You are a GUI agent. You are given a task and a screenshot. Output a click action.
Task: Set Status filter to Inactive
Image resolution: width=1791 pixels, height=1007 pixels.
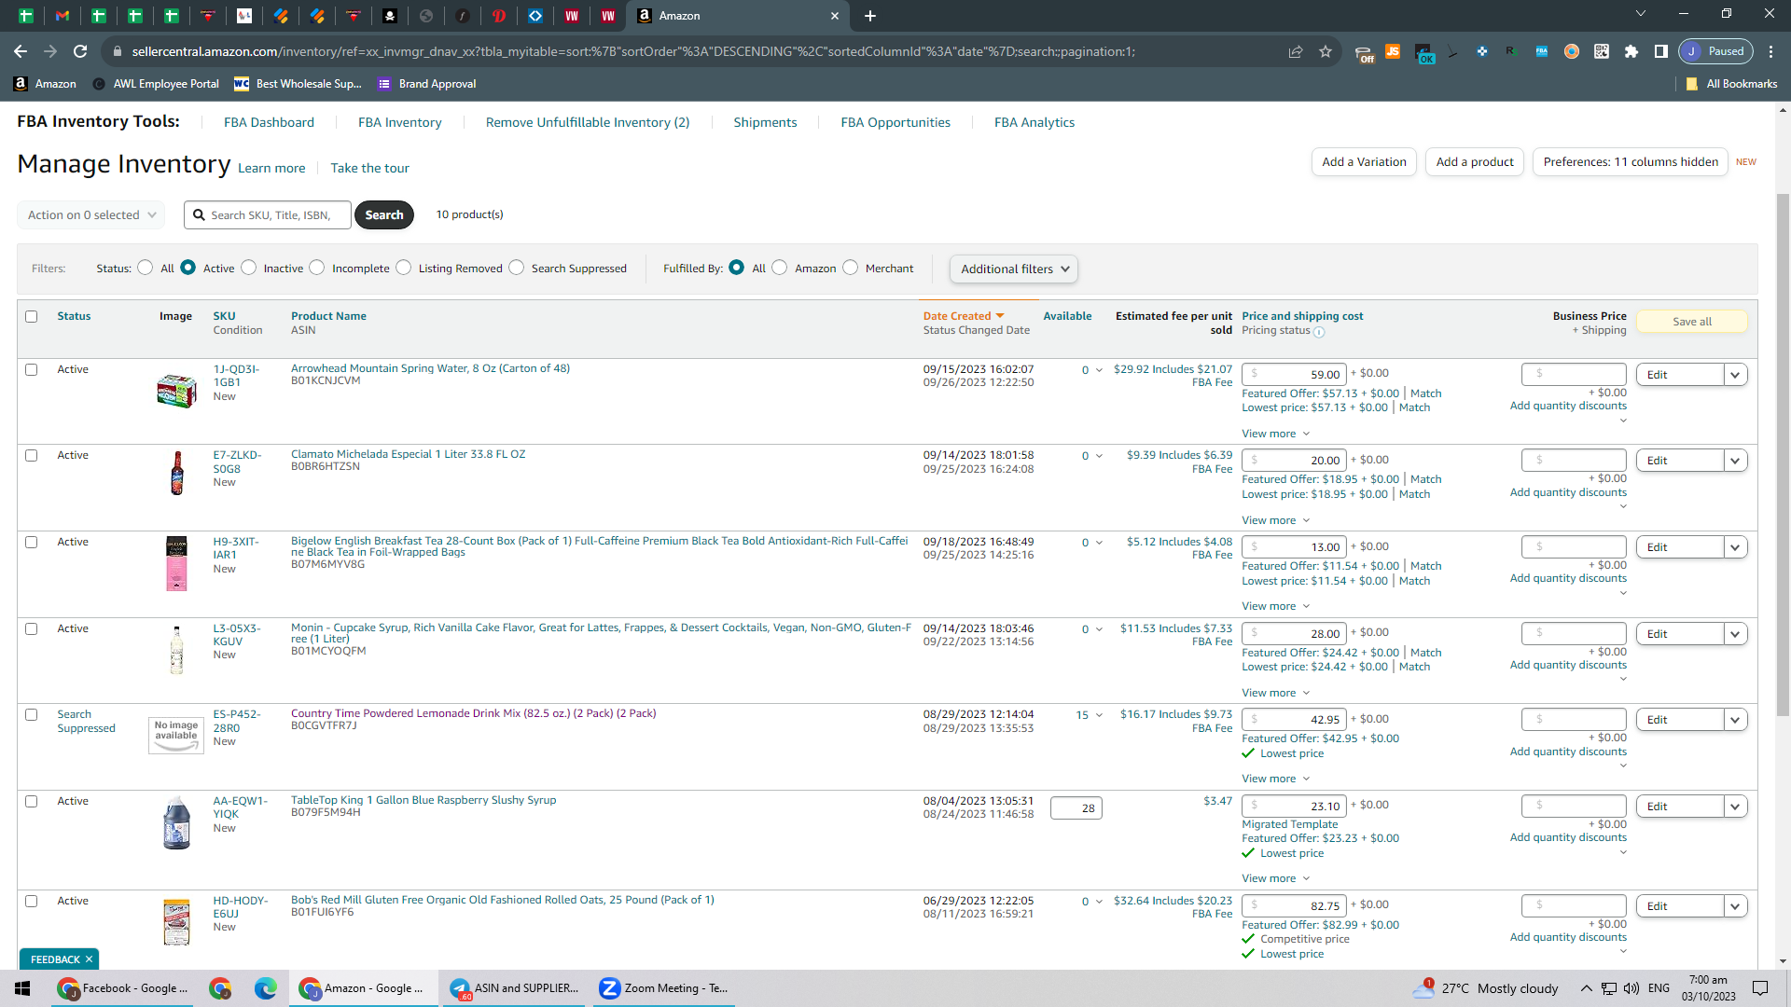[x=249, y=268]
